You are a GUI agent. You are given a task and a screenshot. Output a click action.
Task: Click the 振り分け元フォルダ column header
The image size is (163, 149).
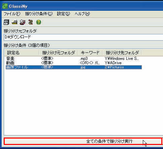(58, 53)
